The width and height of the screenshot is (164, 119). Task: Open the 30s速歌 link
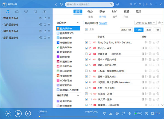pyautogui.click(x=103, y=23)
